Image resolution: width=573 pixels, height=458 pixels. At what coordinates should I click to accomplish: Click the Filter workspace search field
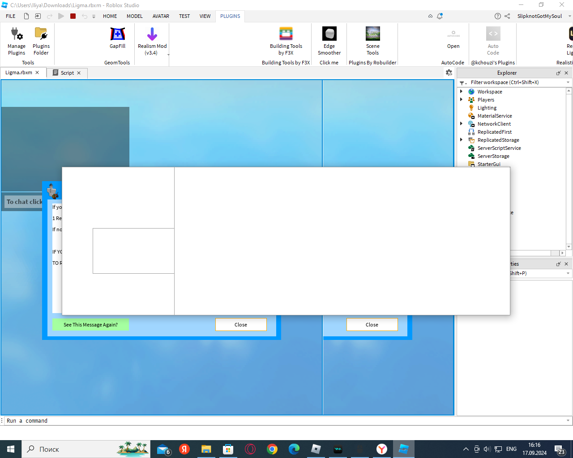pos(517,82)
